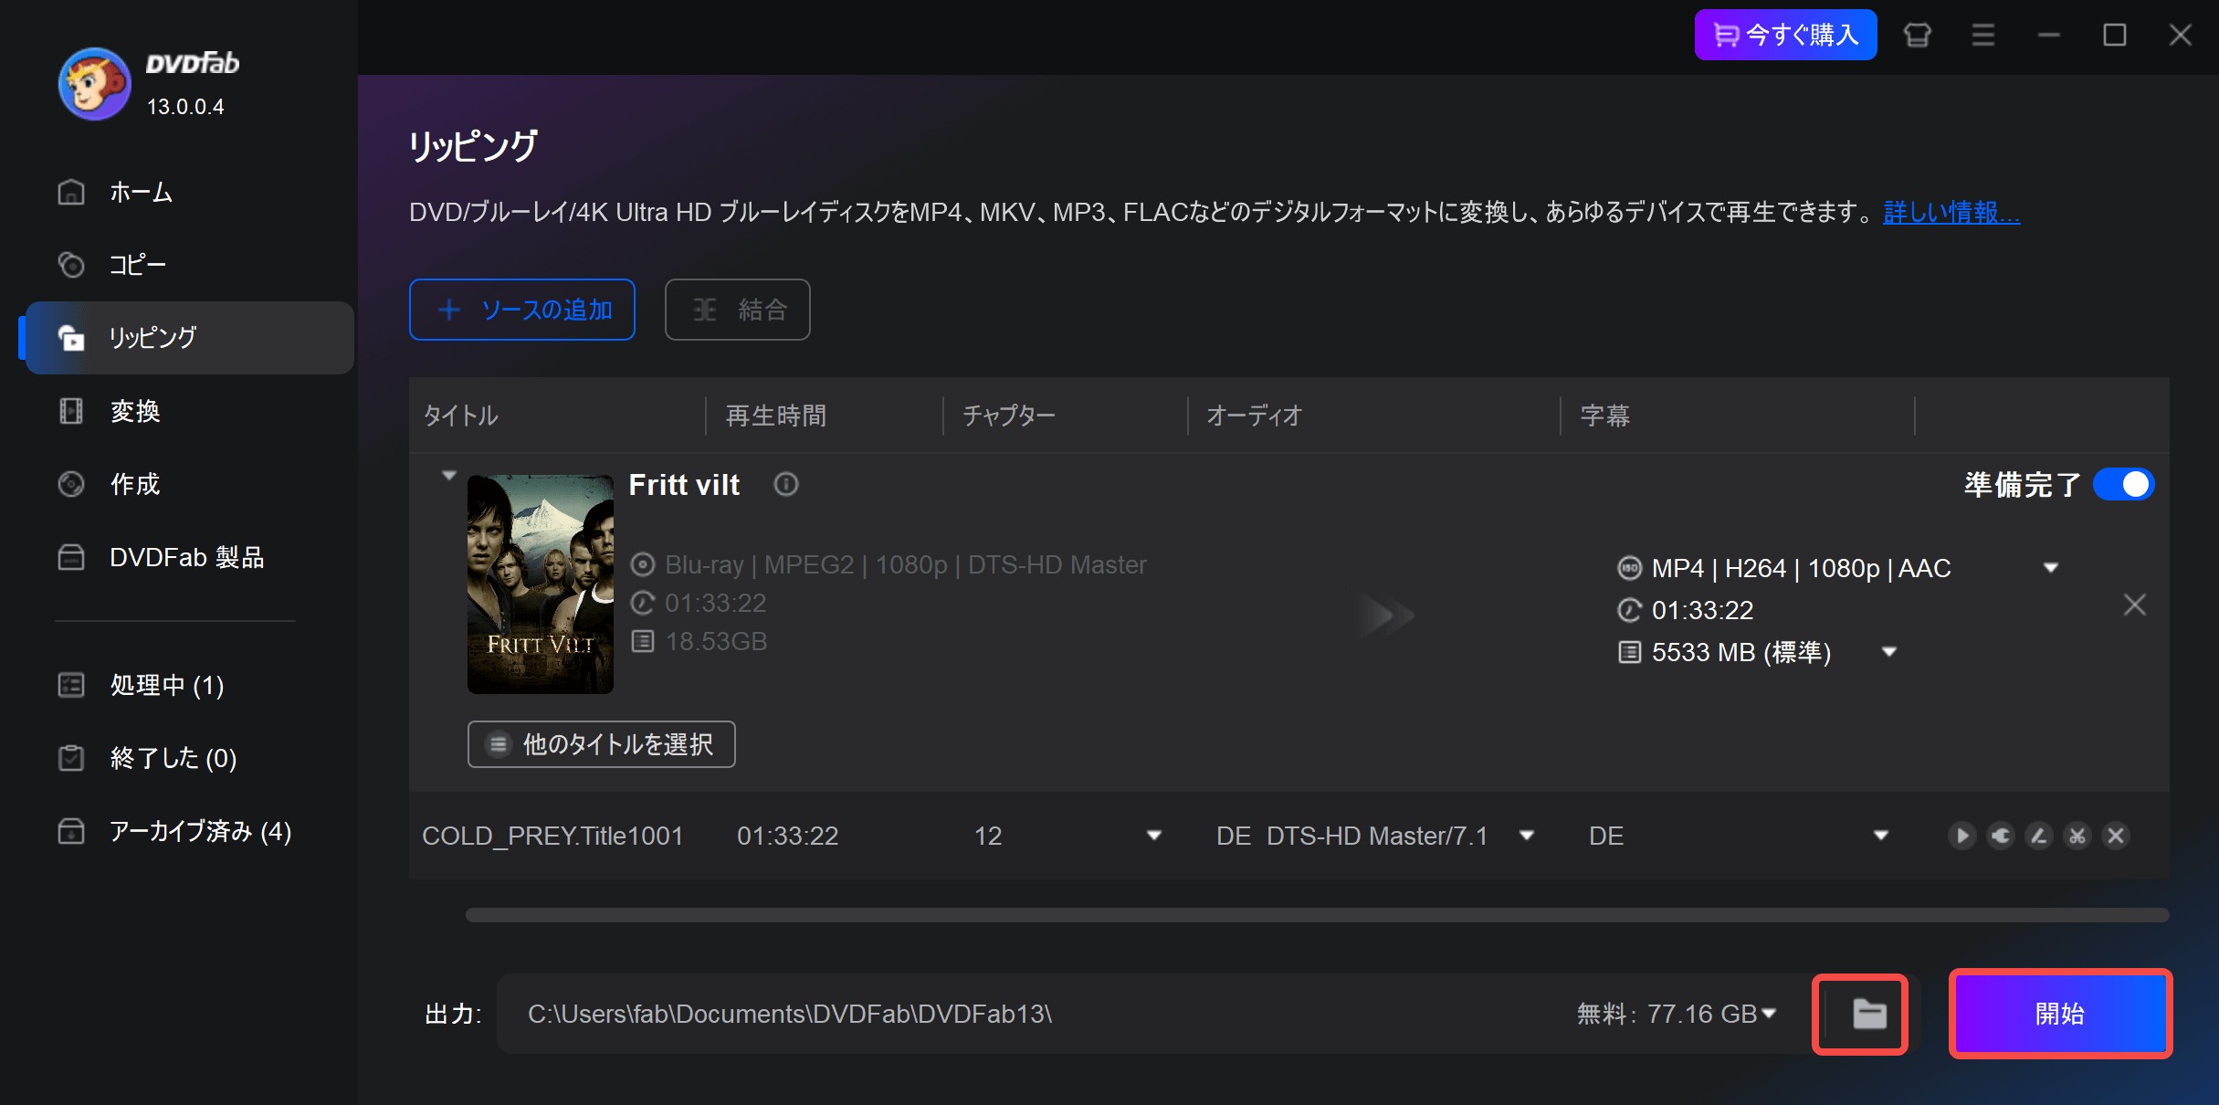The width and height of the screenshot is (2219, 1105).
Task: Open the 5533 MB (標準) size dropdown
Action: [1890, 652]
